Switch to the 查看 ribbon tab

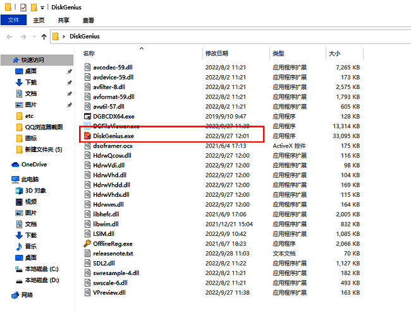tap(88, 20)
